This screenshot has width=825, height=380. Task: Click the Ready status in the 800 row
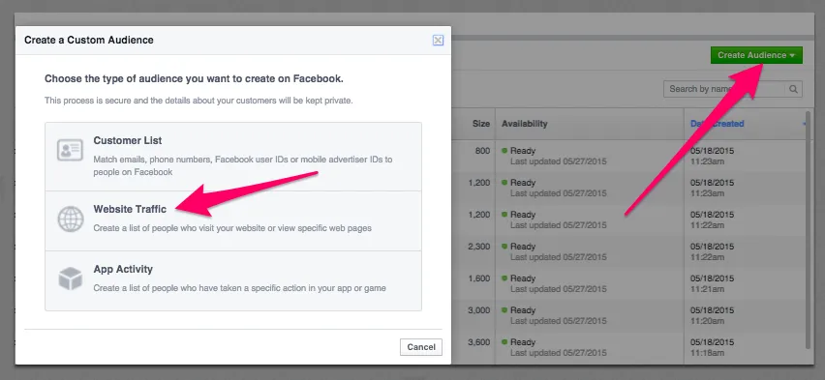click(x=523, y=151)
